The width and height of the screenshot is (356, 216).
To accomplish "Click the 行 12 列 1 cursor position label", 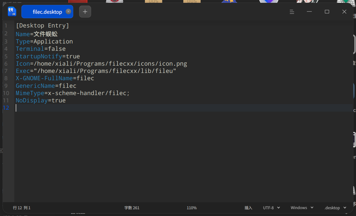I will [22, 208].
